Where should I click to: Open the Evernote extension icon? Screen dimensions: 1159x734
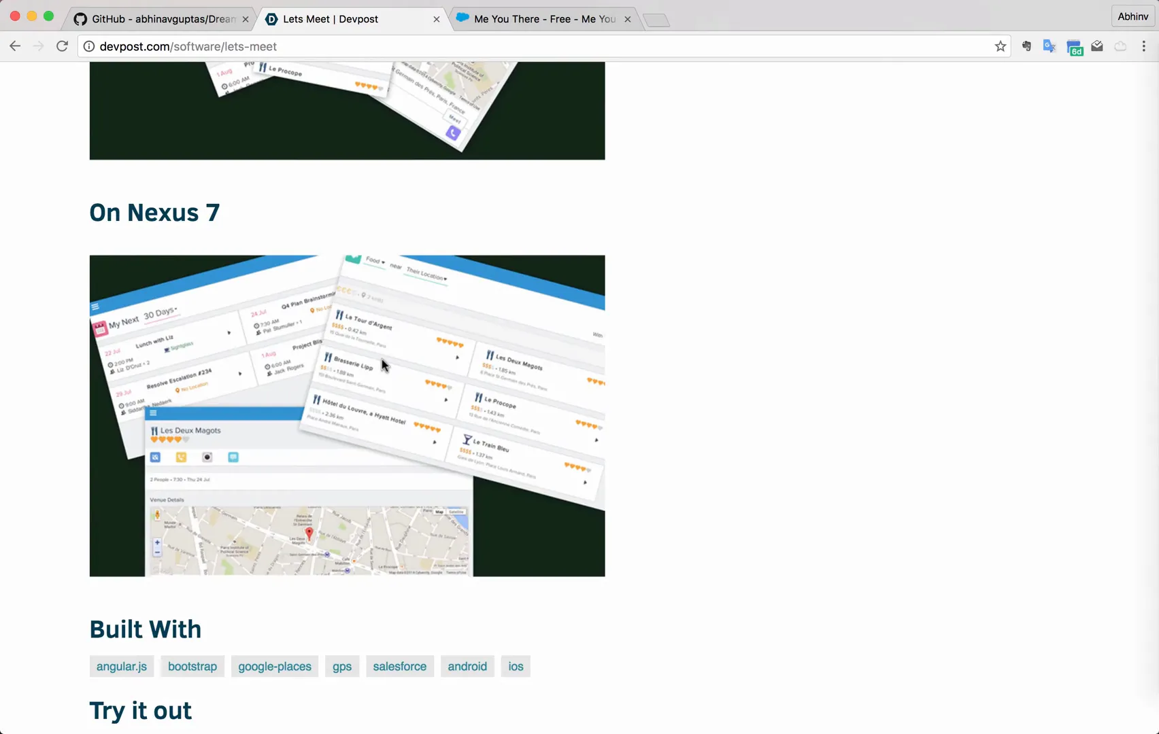click(x=1026, y=46)
